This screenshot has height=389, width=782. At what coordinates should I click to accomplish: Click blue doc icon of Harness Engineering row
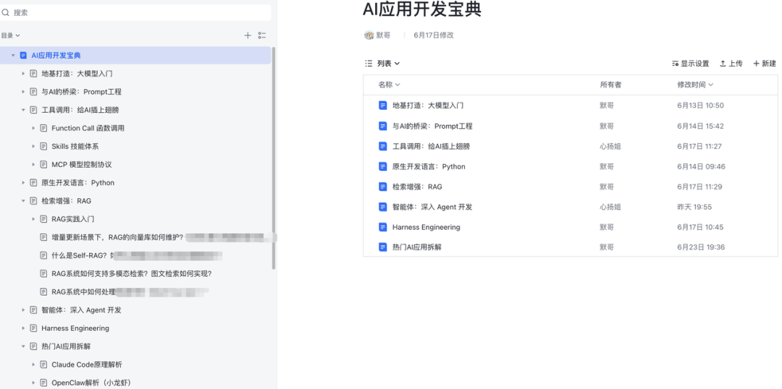(x=382, y=227)
